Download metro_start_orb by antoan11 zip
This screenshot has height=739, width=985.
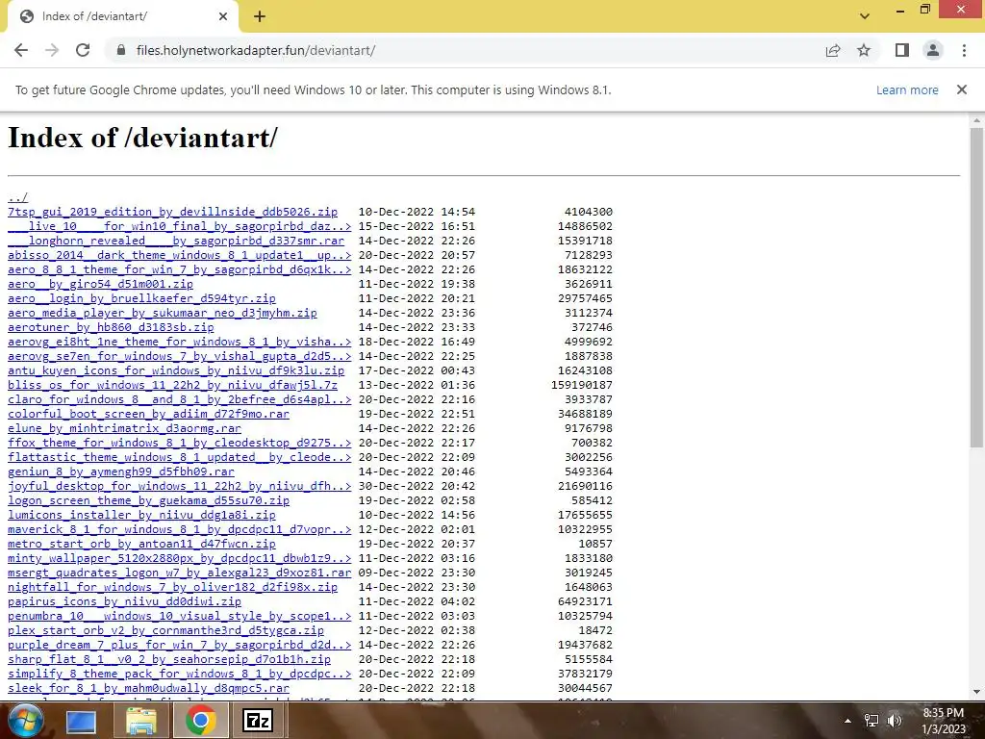click(x=142, y=545)
